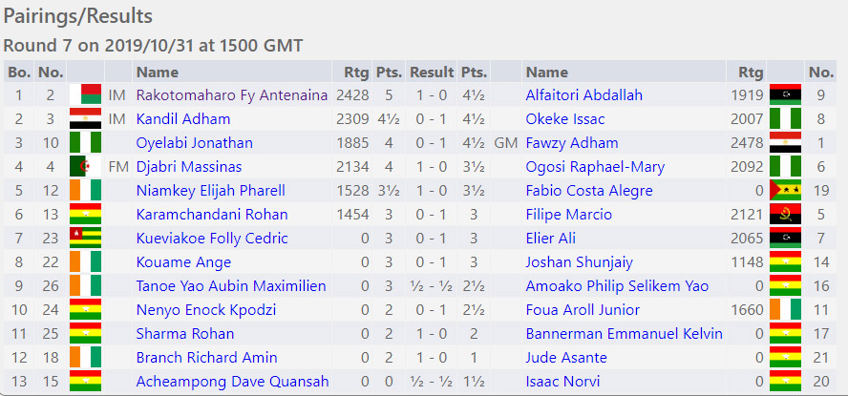Select Acheampong Dave Quansah name

click(x=233, y=382)
